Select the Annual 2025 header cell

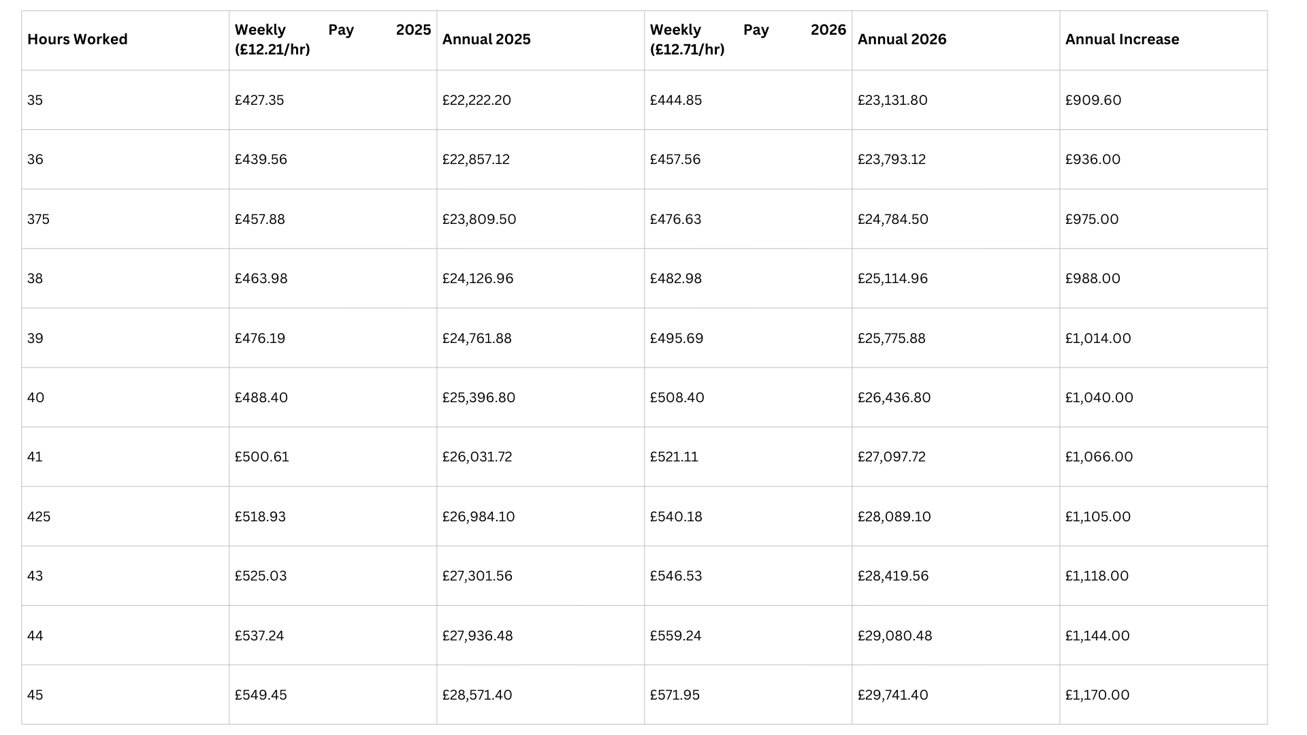pos(486,39)
